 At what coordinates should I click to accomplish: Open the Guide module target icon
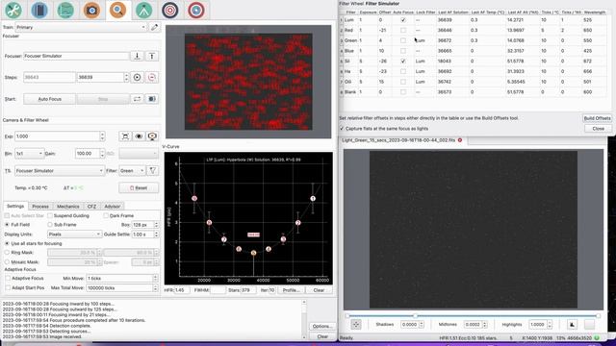(x=169, y=10)
